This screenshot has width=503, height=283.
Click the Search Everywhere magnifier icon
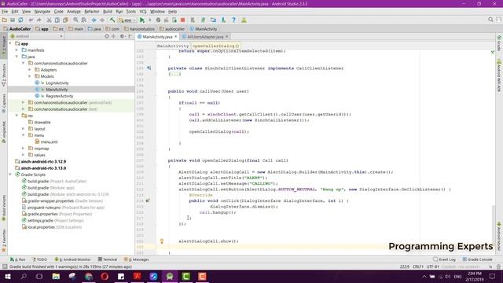[x=490, y=20]
